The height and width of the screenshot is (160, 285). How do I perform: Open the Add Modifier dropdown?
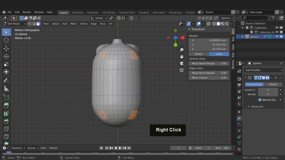coord(264,70)
